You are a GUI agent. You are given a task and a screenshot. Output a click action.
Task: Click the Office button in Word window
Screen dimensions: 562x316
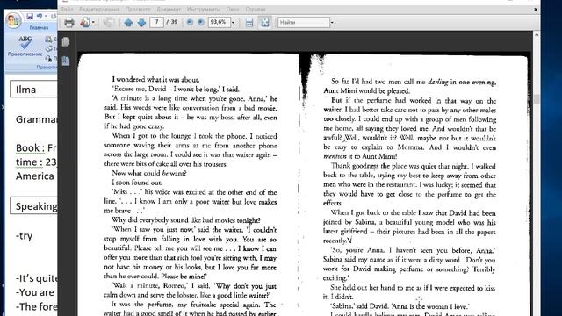[13, 20]
